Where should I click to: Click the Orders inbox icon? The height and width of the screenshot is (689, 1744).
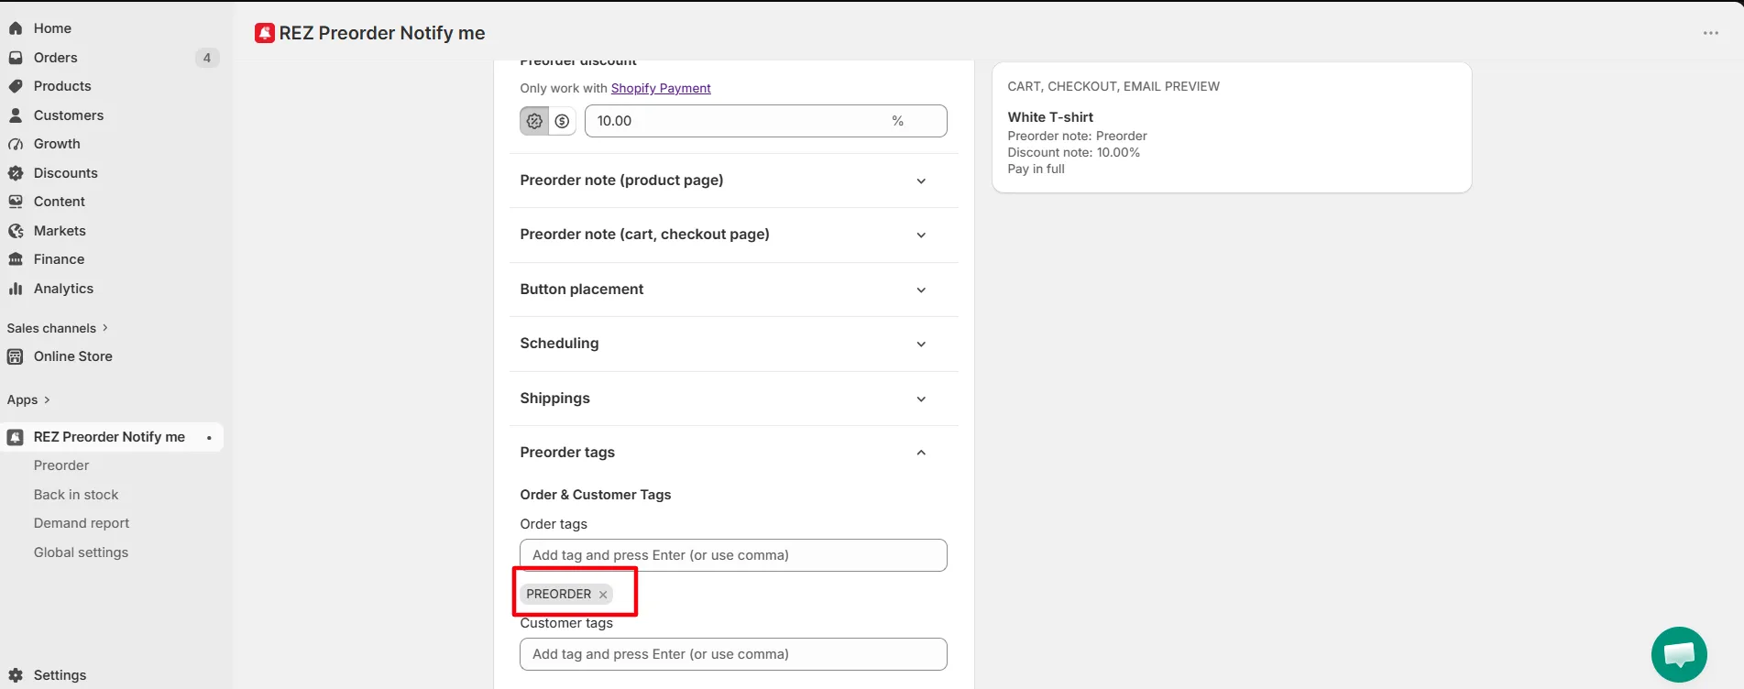point(16,58)
